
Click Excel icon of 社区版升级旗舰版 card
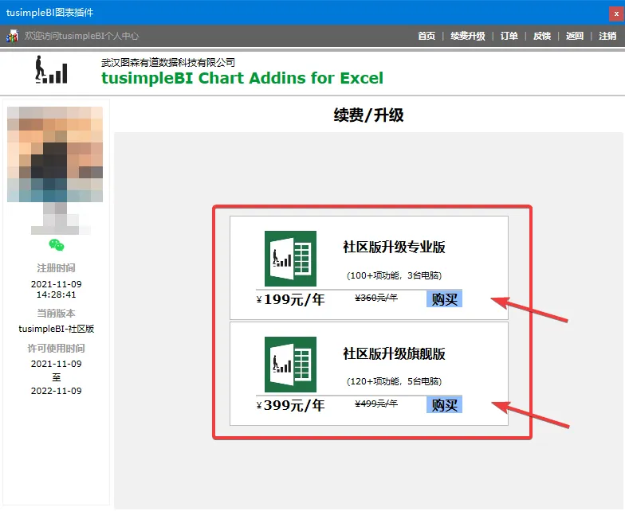(x=290, y=365)
